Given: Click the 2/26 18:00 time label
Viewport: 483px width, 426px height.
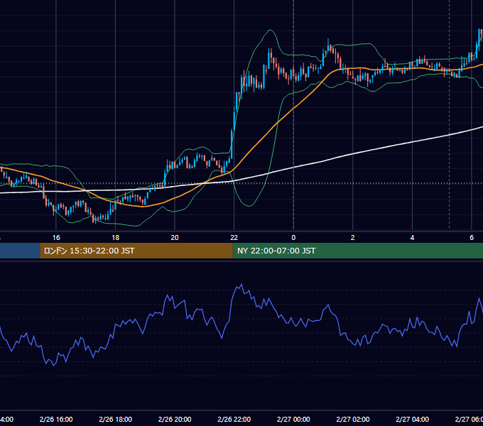Looking at the screenshot, I should [116, 419].
